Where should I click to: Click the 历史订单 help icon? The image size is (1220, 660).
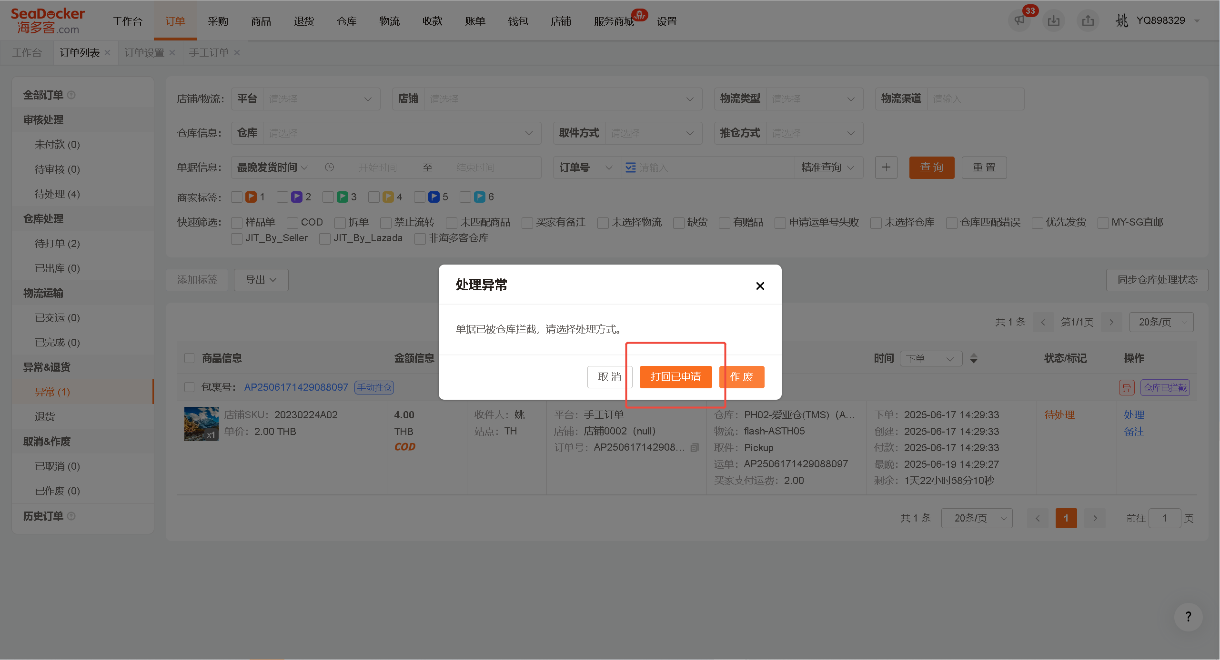pyautogui.click(x=71, y=516)
